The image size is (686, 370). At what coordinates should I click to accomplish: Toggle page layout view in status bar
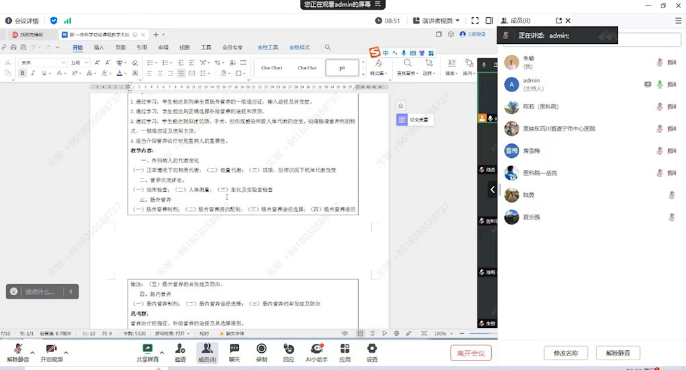(359, 333)
